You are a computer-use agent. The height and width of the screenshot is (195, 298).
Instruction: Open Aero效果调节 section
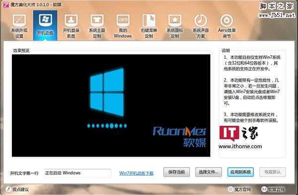(226, 26)
